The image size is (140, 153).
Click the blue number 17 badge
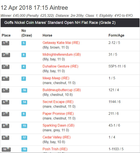[24, 137]
